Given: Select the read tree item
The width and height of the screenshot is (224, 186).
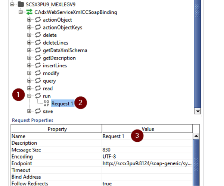Looking at the screenshot, I should (48, 89).
